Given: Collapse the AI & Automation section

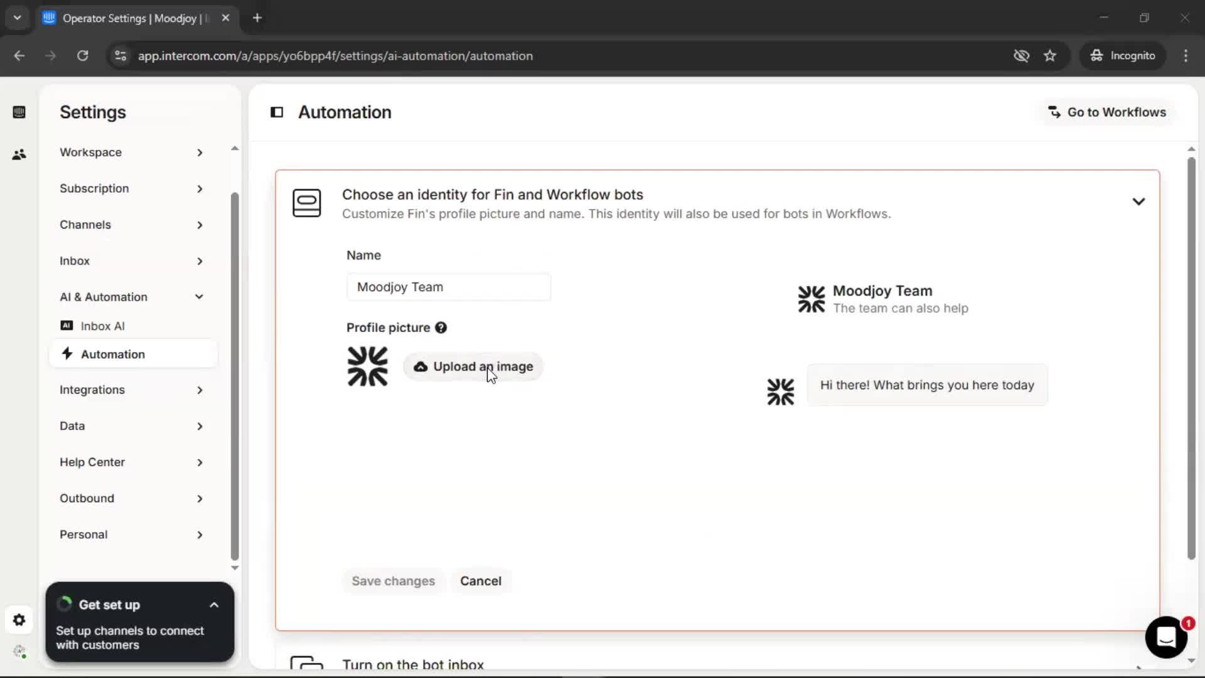Looking at the screenshot, I should (x=132, y=297).
